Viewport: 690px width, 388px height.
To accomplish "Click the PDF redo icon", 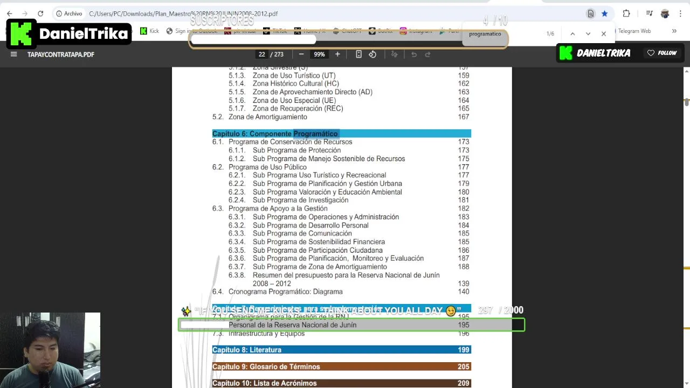I will click(x=428, y=54).
